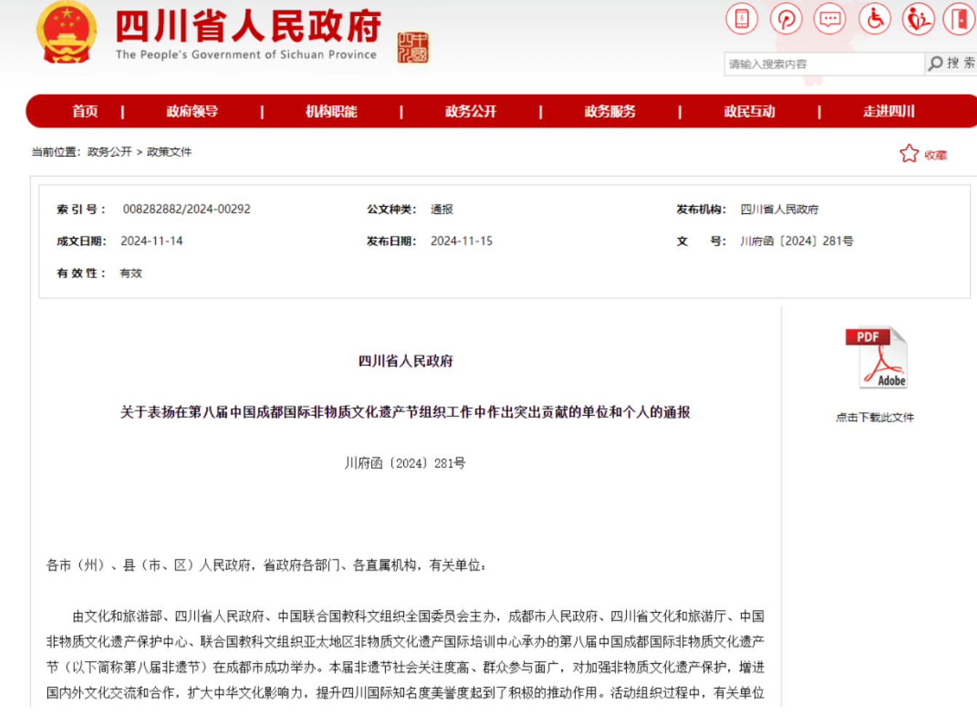Open the chat message bubble icon
The height and width of the screenshot is (720, 977).
click(830, 19)
